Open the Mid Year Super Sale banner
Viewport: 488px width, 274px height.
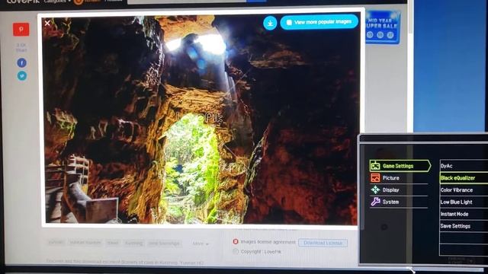coord(382,27)
